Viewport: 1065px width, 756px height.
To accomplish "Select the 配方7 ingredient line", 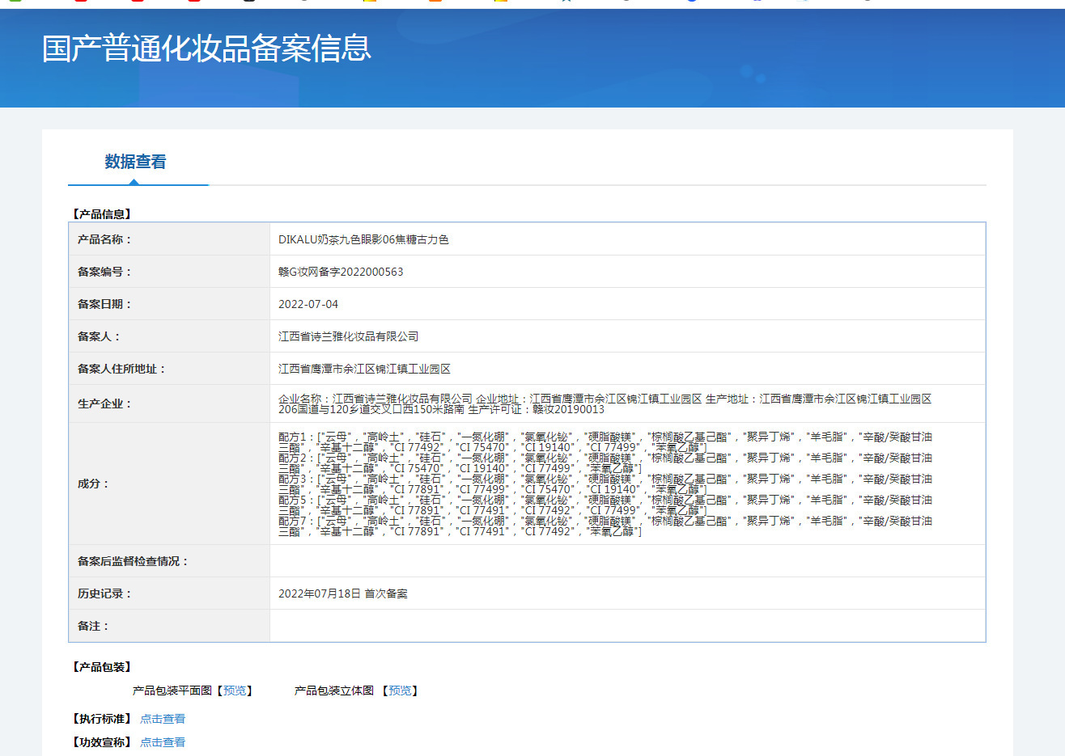I will (605, 526).
